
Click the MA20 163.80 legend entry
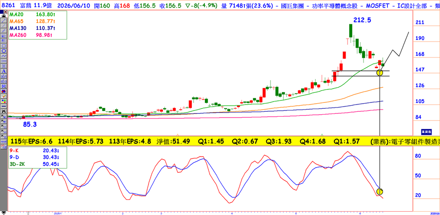[x=32, y=14]
